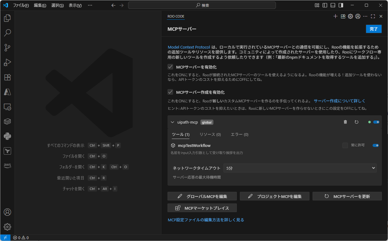Click the ROO CODE panel title

click(x=176, y=16)
